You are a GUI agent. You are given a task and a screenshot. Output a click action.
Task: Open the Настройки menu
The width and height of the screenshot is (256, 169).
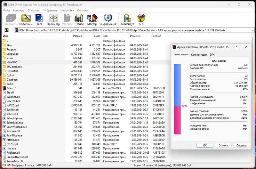(x=67, y=10)
